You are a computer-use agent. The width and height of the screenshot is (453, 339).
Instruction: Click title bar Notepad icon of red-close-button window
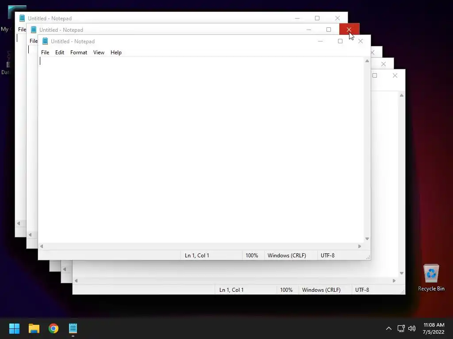(x=34, y=30)
